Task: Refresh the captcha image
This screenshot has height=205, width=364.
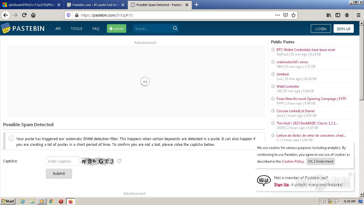Action: pos(119,161)
